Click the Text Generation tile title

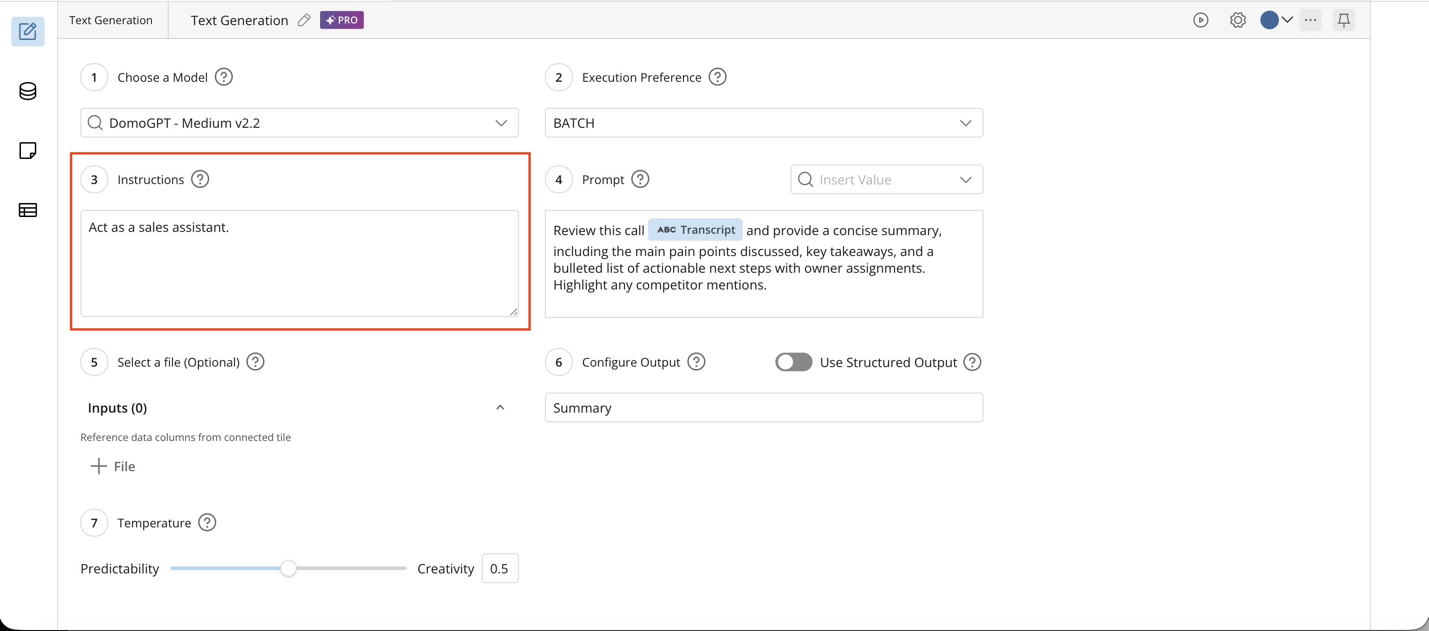tap(240, 20)
